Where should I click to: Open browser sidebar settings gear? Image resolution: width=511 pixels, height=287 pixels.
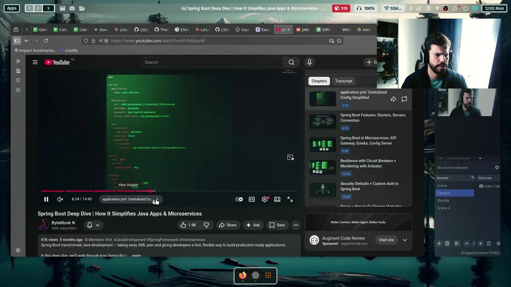18,250
